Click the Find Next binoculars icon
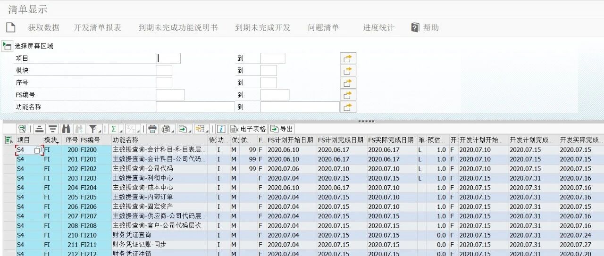The width and height of the screenshot is (604, 256). [x=79, y=129]
